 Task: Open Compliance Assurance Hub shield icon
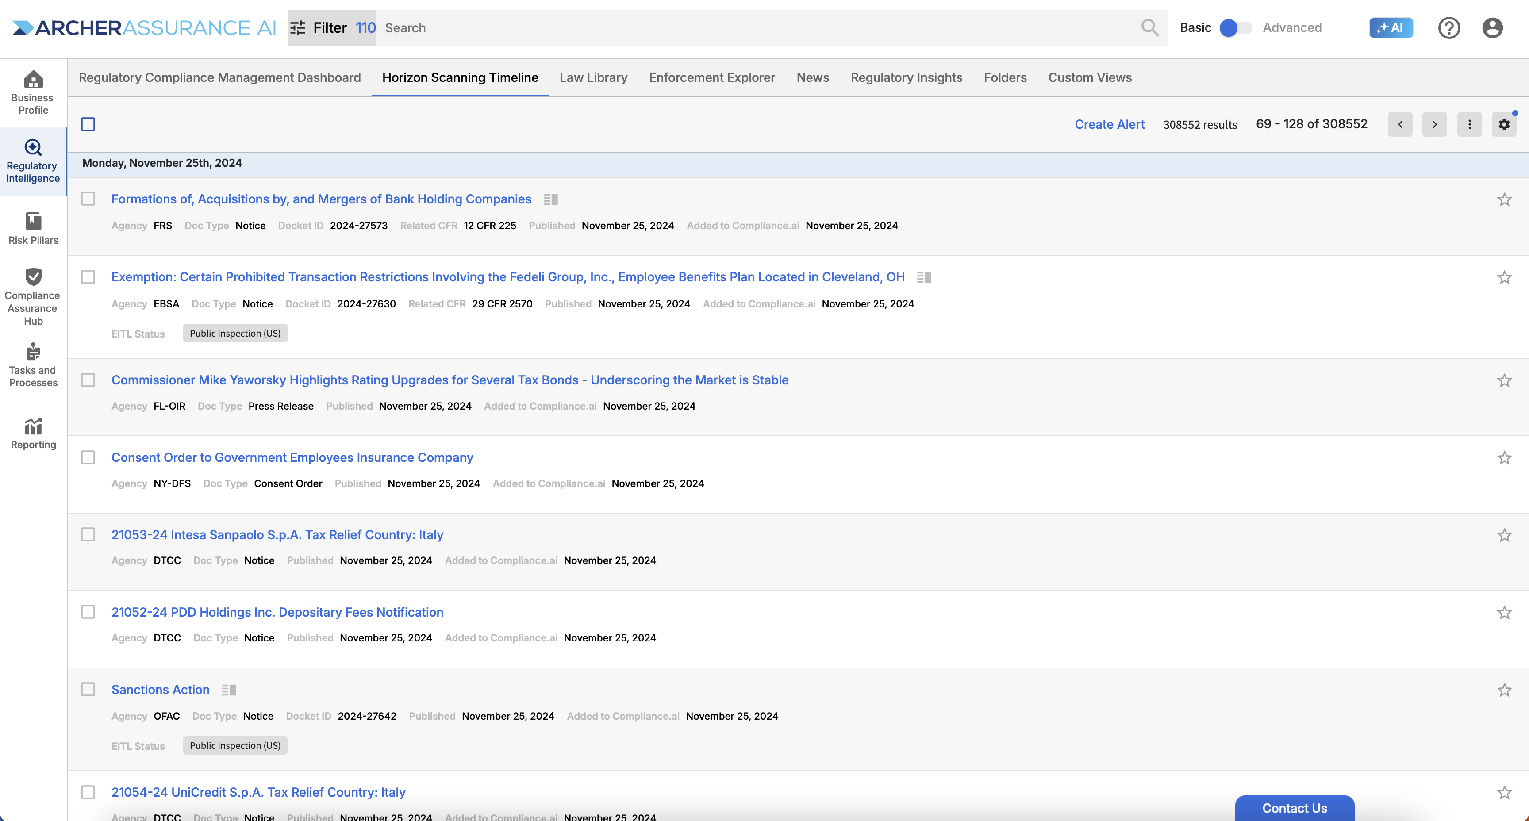tap(33, 276)
